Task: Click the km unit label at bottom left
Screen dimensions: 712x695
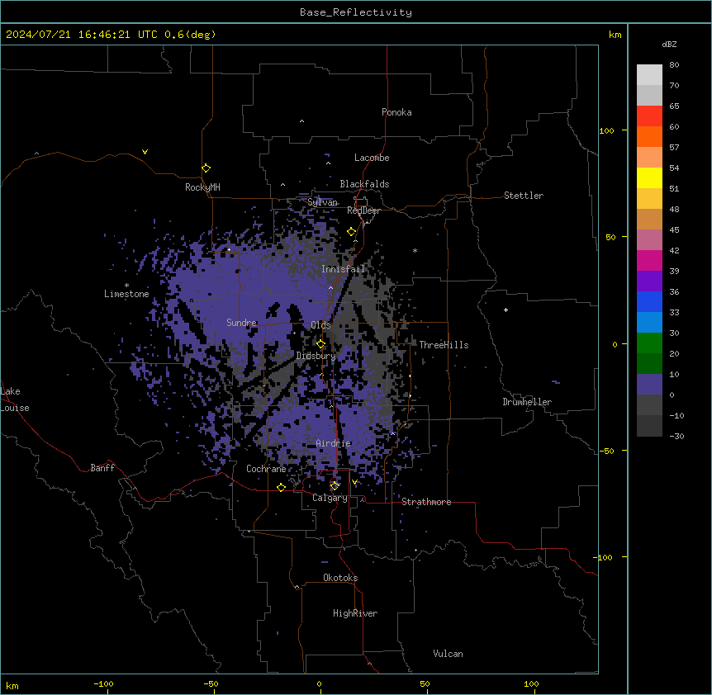Action: (12, 685)
